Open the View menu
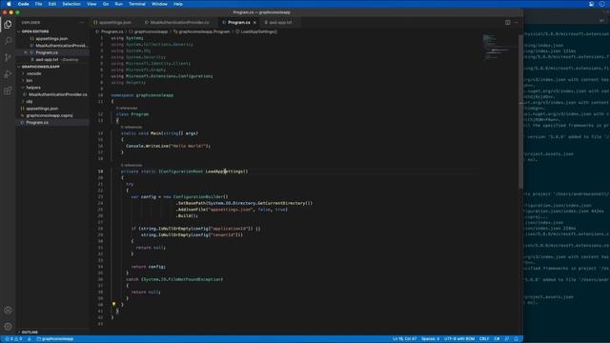 click(91, 4)
